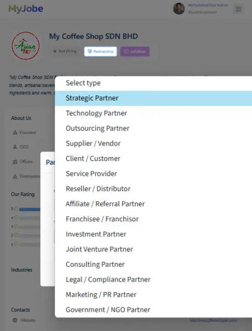252x331 pixels.
Task: Click the purple Unfollow button
Action: pyautogui.click(x=135, y=52)
